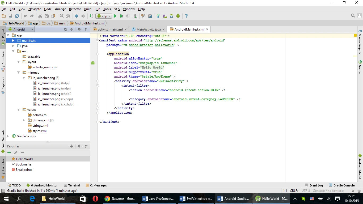Click the Save All floppy disk icon

10,16
